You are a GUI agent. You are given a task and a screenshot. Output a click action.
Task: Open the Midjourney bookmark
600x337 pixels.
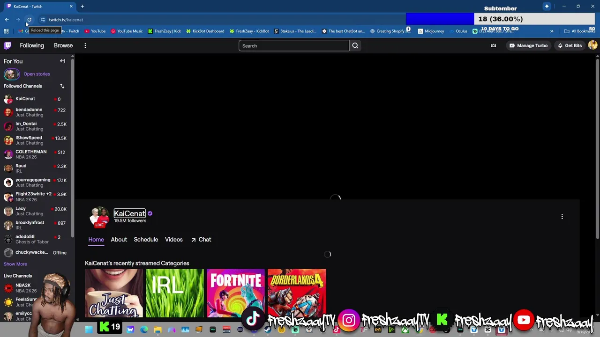tap(431, 31)
